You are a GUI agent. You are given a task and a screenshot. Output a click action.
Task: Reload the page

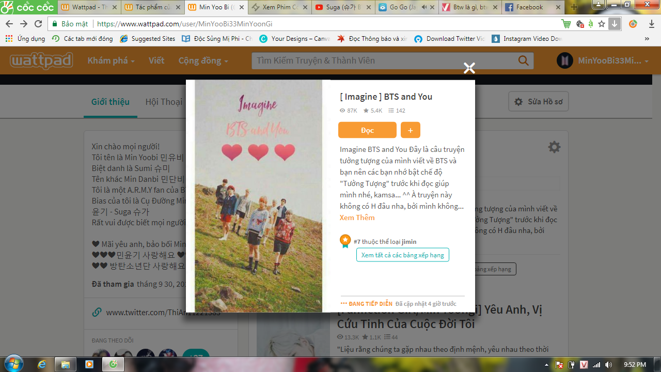38,24
